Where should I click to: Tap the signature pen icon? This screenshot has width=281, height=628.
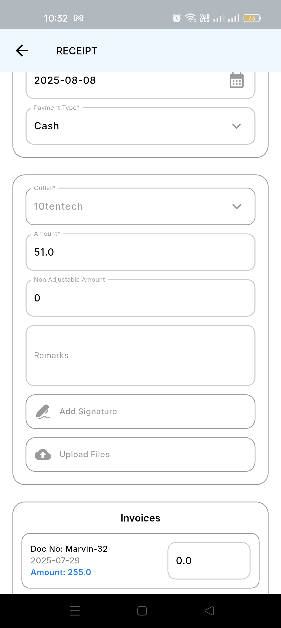point(43,411)
